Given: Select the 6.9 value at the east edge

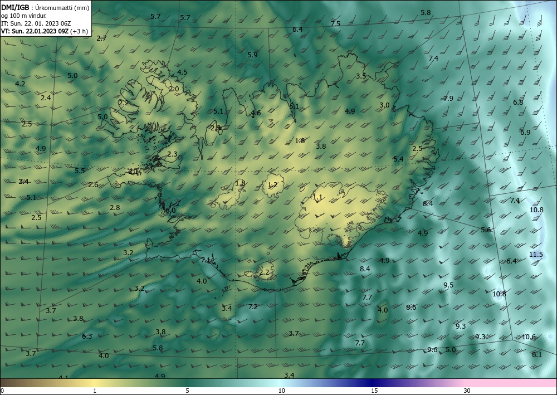Looking at the screenshot, I should tap(525, 132).
